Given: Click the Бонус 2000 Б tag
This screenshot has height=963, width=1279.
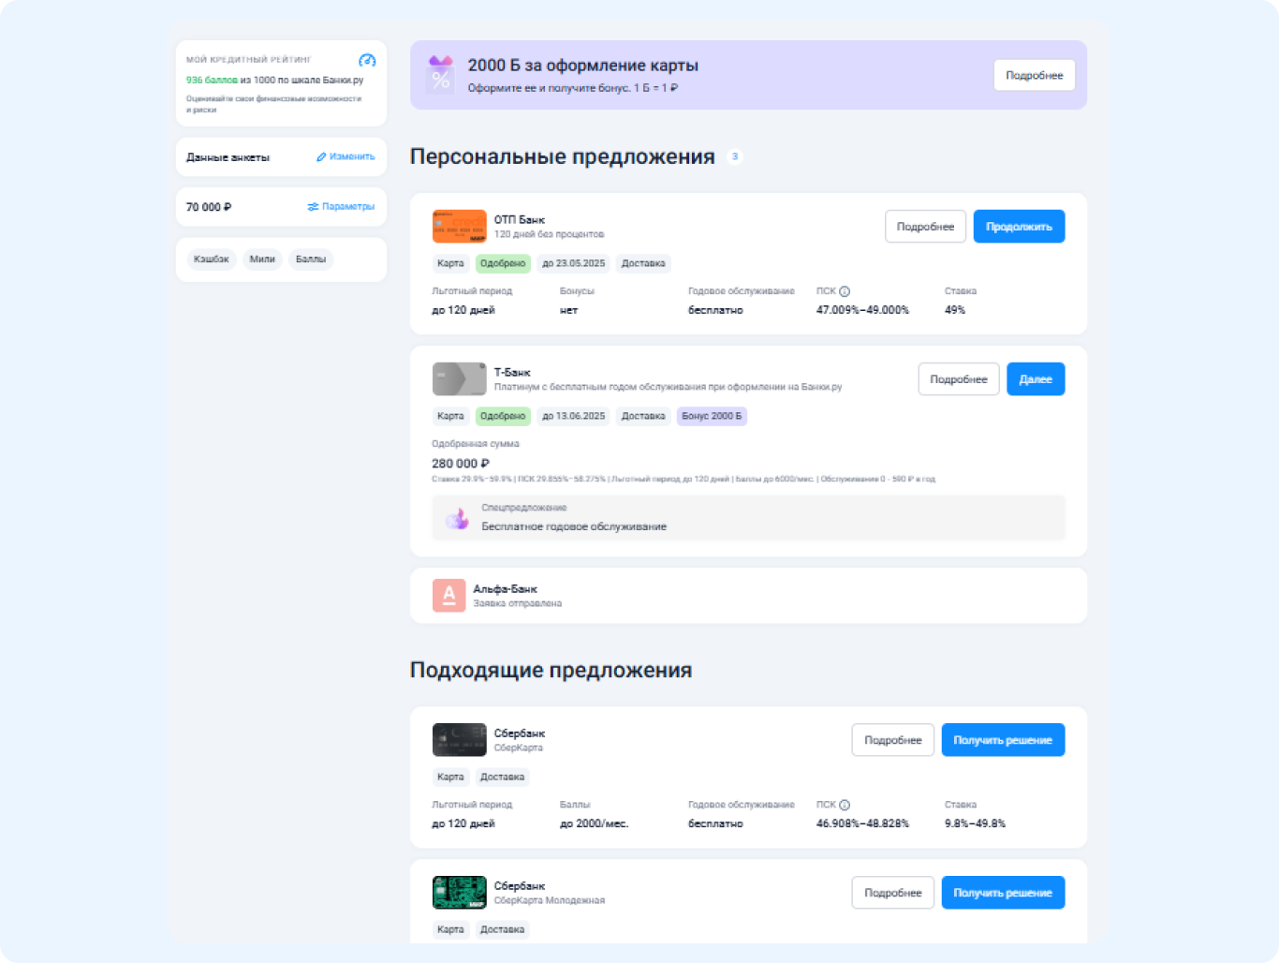Looking at the screenshot, I should [712, 416].
